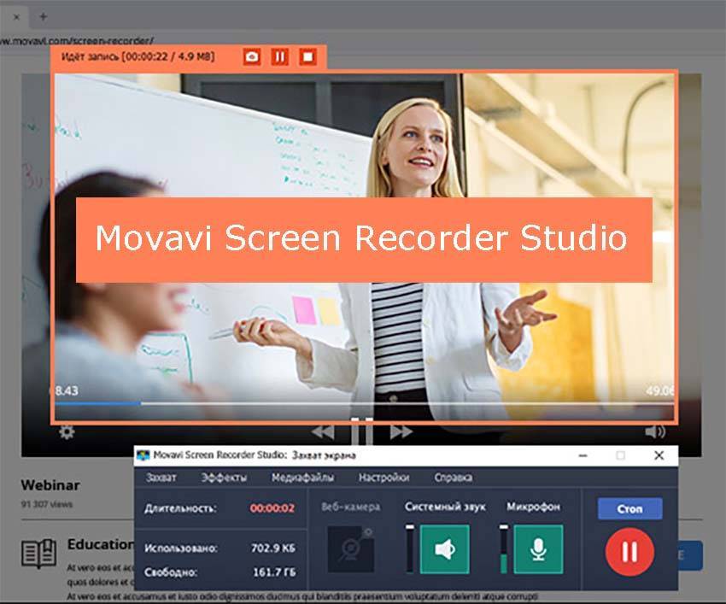Open the Медиафайлы menu

pyautogui.click(x=302, y=477)
